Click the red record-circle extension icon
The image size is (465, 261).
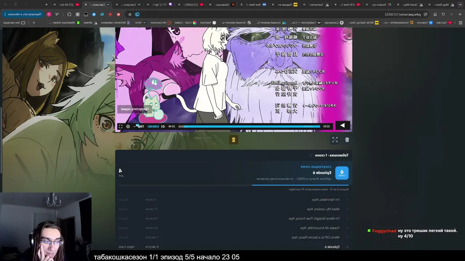[x=110, y=14]
